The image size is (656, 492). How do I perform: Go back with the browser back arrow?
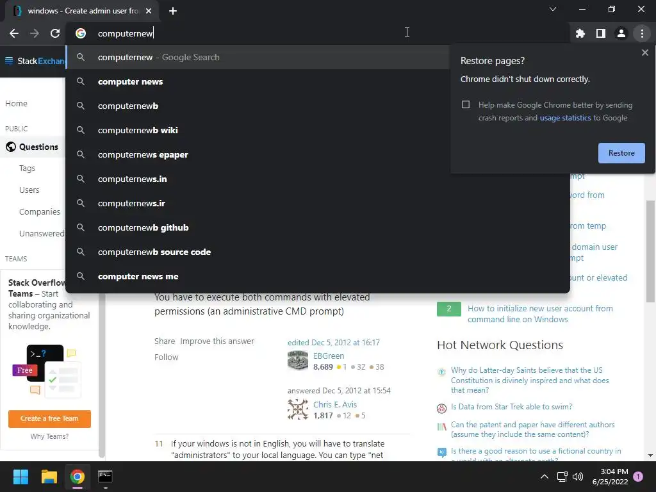(x=14, y=33)
